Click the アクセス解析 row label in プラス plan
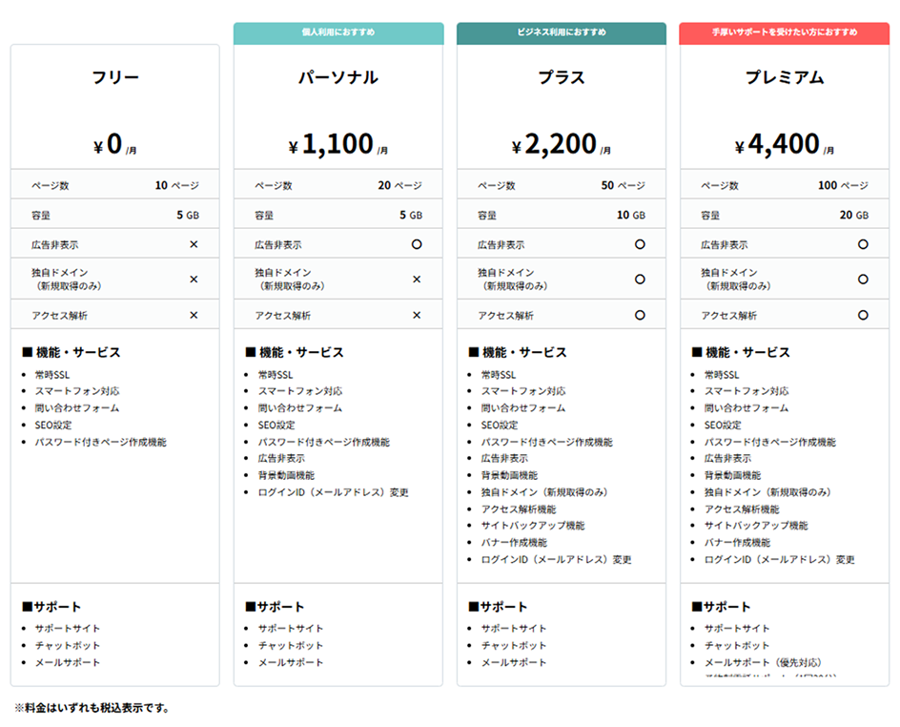The height and width of the screenshot is (727, 900). tap(505, 315)
